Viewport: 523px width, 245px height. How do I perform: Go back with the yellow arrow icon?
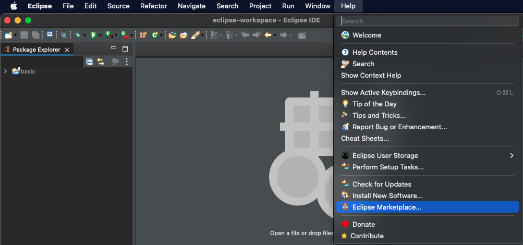point(268,35)
